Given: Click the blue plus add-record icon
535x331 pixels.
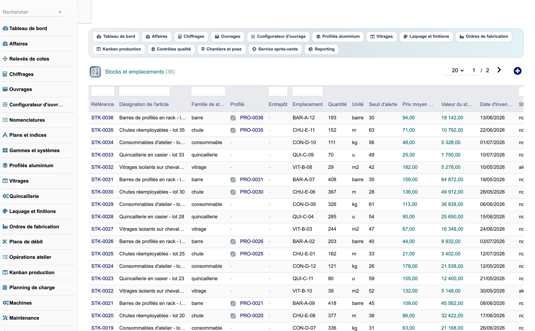Looking at the screenshot, I should tap(517, 71).
